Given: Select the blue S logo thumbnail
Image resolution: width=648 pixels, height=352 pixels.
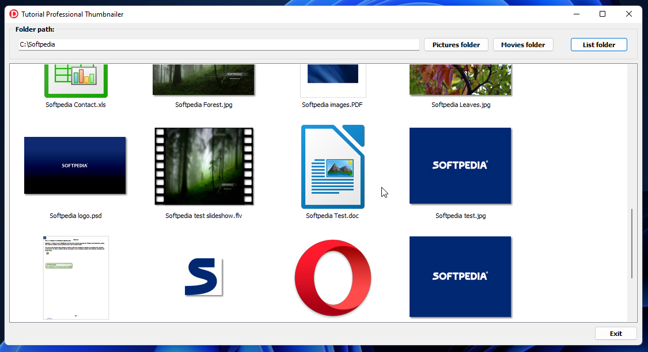Looking at the screenshot, I should coord(203,277).
